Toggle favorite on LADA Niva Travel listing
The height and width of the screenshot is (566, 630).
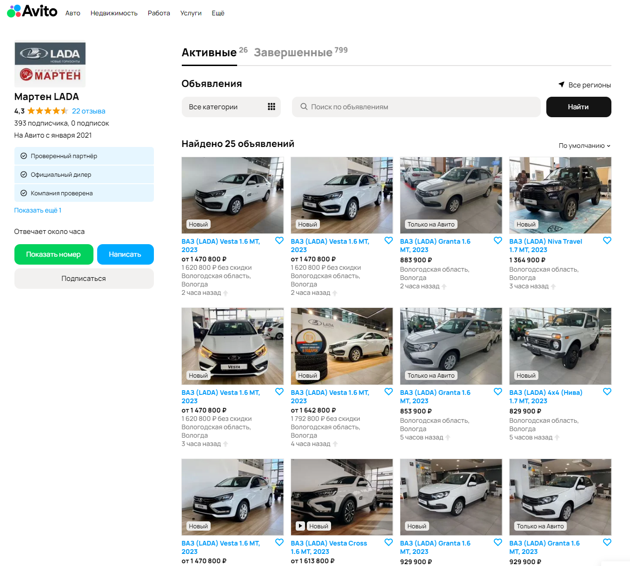607,240
